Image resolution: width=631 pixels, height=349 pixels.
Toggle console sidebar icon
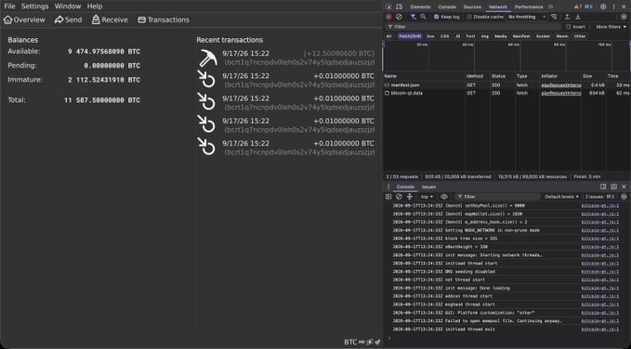point(388,197)
